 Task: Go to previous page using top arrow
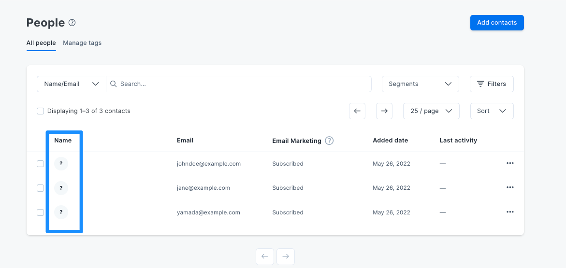pos(357,111)
